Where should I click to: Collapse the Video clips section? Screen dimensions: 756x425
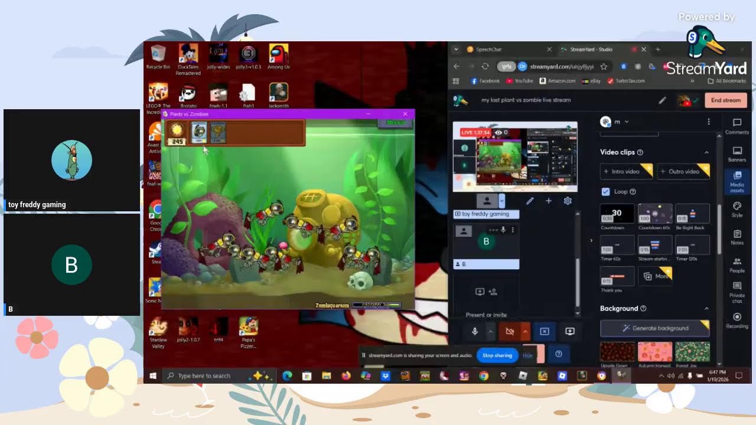(706, 152)
